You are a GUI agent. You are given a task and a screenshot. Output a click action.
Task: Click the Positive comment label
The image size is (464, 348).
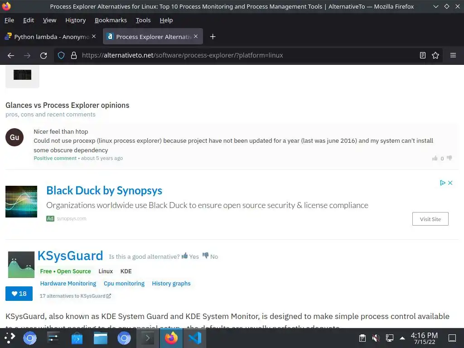55,158
